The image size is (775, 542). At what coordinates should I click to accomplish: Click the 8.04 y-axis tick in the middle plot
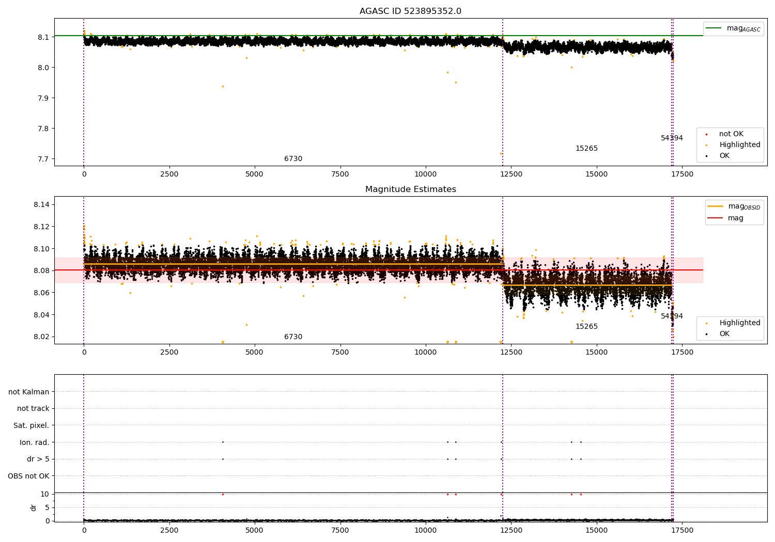coord(41,315)
